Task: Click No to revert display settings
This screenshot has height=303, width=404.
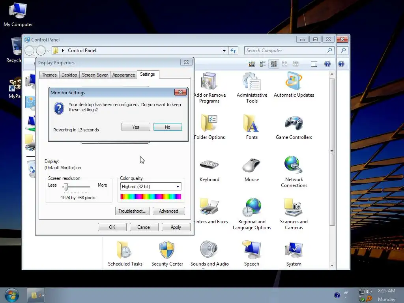Action: tap(168, 127)
